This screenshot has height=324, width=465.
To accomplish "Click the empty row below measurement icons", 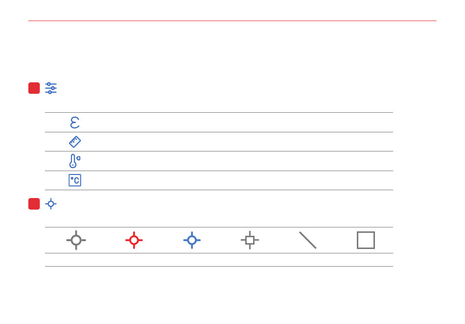I will (219, 260).
